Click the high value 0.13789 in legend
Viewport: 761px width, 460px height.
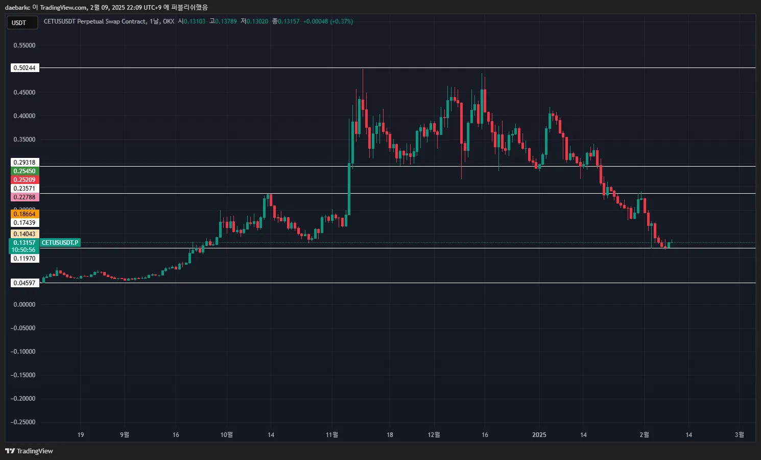pos(226,21)
